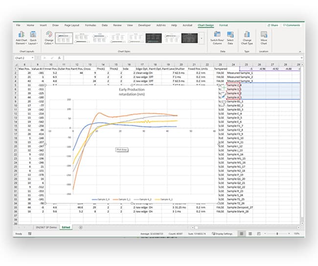The height and width of the screenshot is (266, 318).
Task: Click the Chart Filters funnel button
Action: click(224, 103)
